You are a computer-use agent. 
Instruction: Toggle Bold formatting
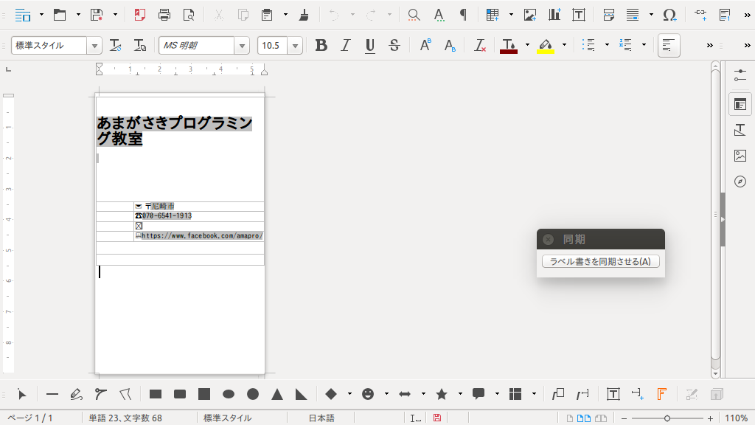point(321,45)
